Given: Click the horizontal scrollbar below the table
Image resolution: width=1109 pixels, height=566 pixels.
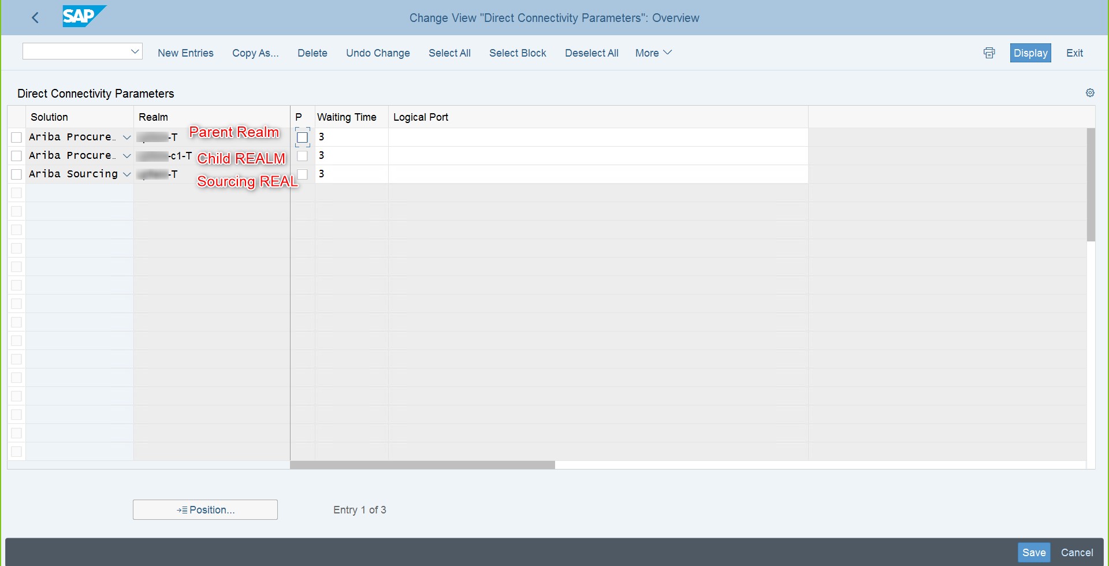Looking at the screenshot, I should [x=422, y=464].
